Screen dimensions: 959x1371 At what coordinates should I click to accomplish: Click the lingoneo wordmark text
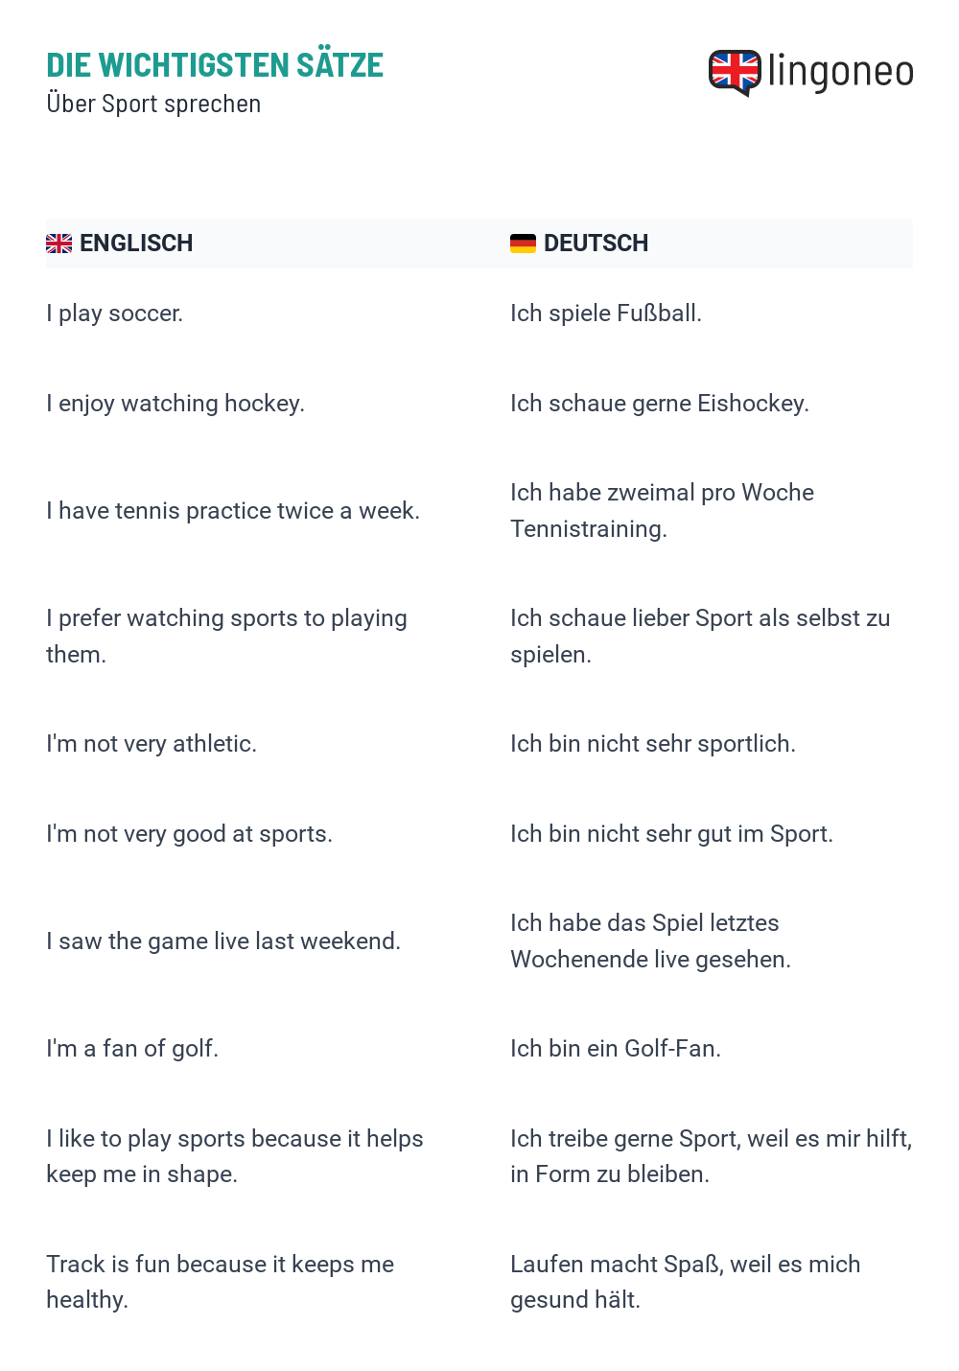(x=841, y=73)
